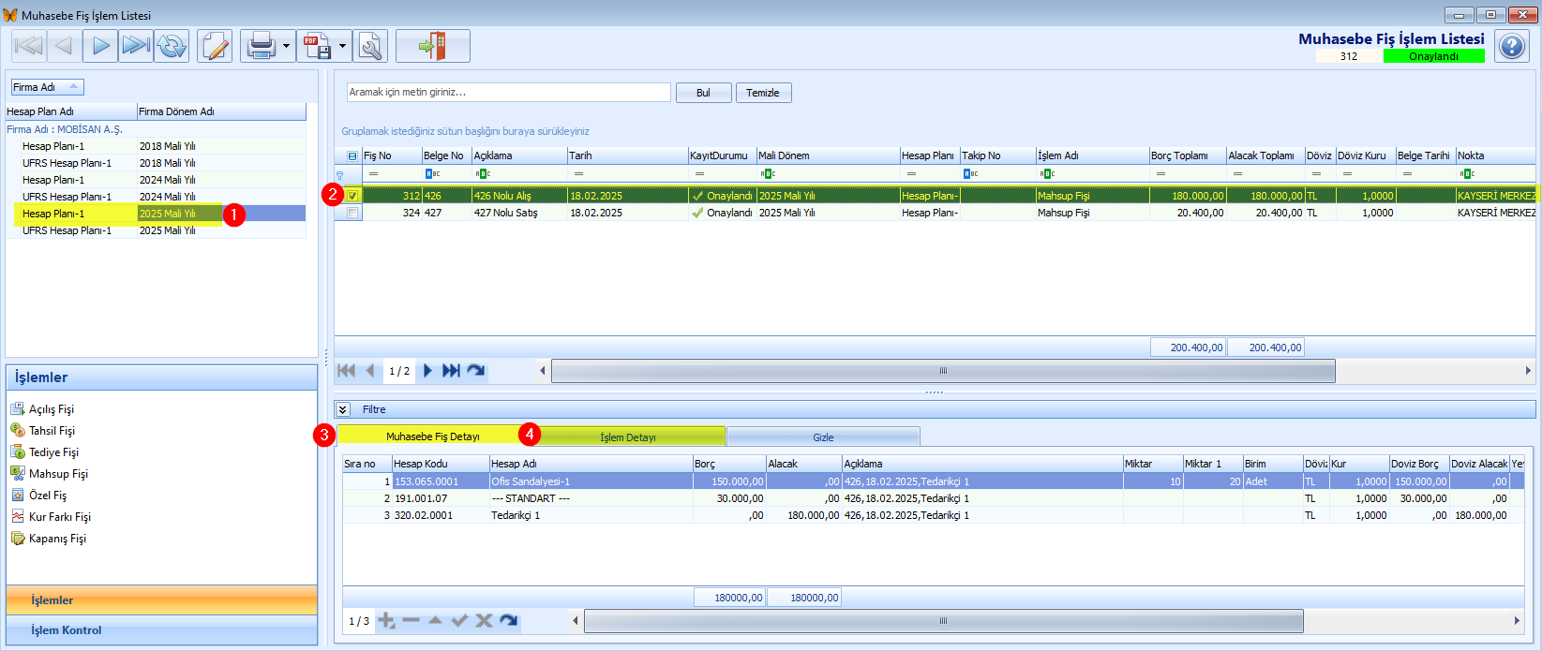Cancel edit with X icon in detail navigator
The height and width of the screenshot is (651, 1542).
click(484, 621)
